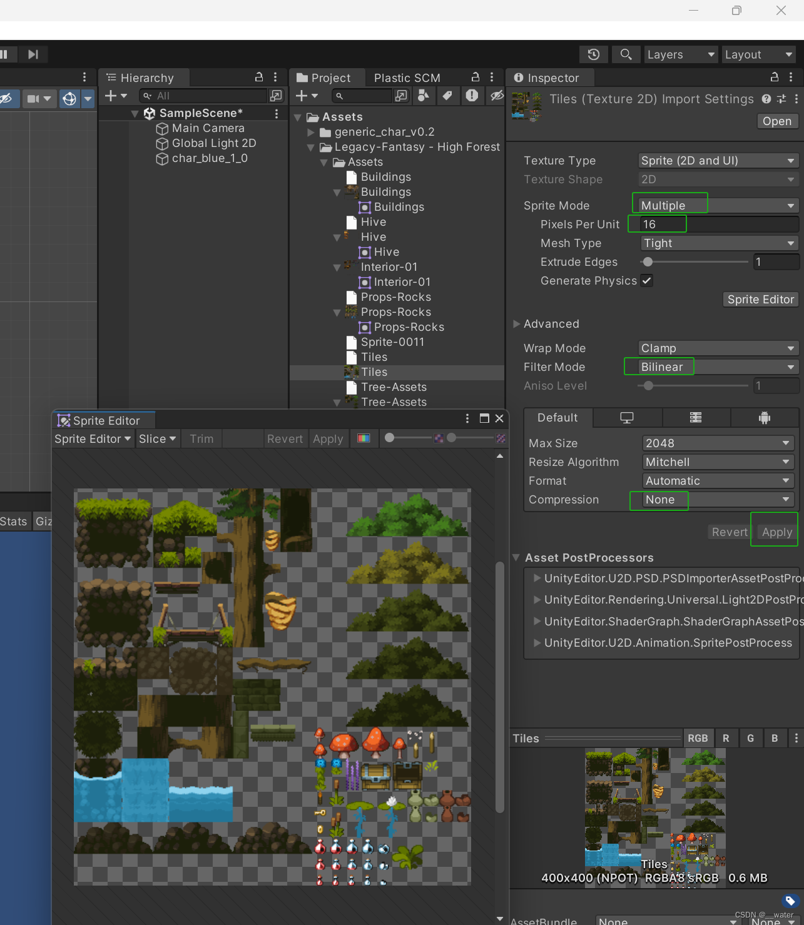The height and width of the screenshot is (925, 804).
Task: Toggle the Project panel lock
Action: pos(476,77)
